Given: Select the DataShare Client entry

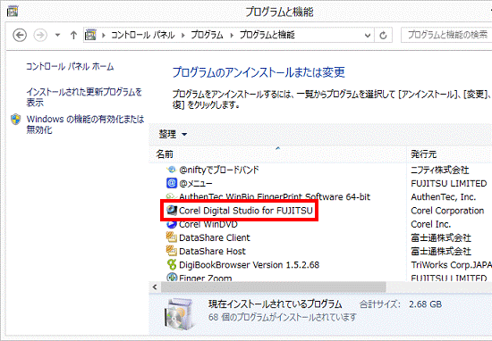Looking at the screenshot, I should pos(215,237).
